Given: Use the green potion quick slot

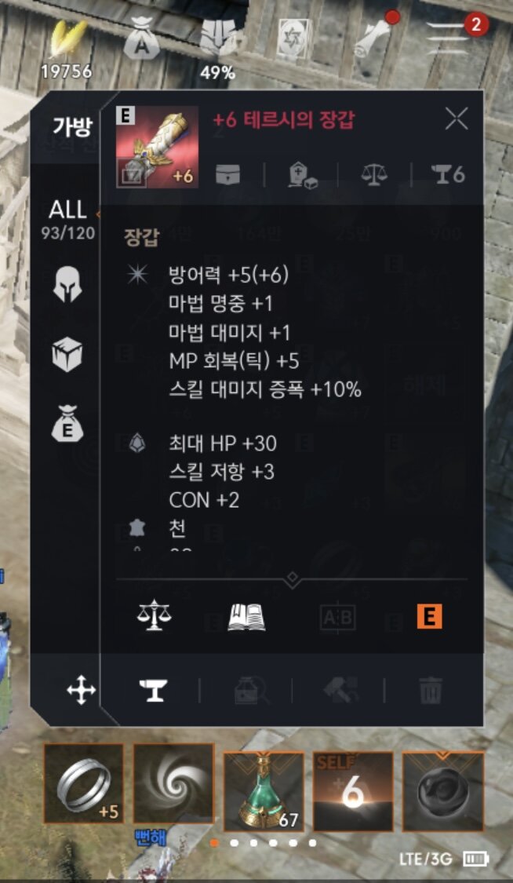Looking at the screenshot, I should pos(264,791).
